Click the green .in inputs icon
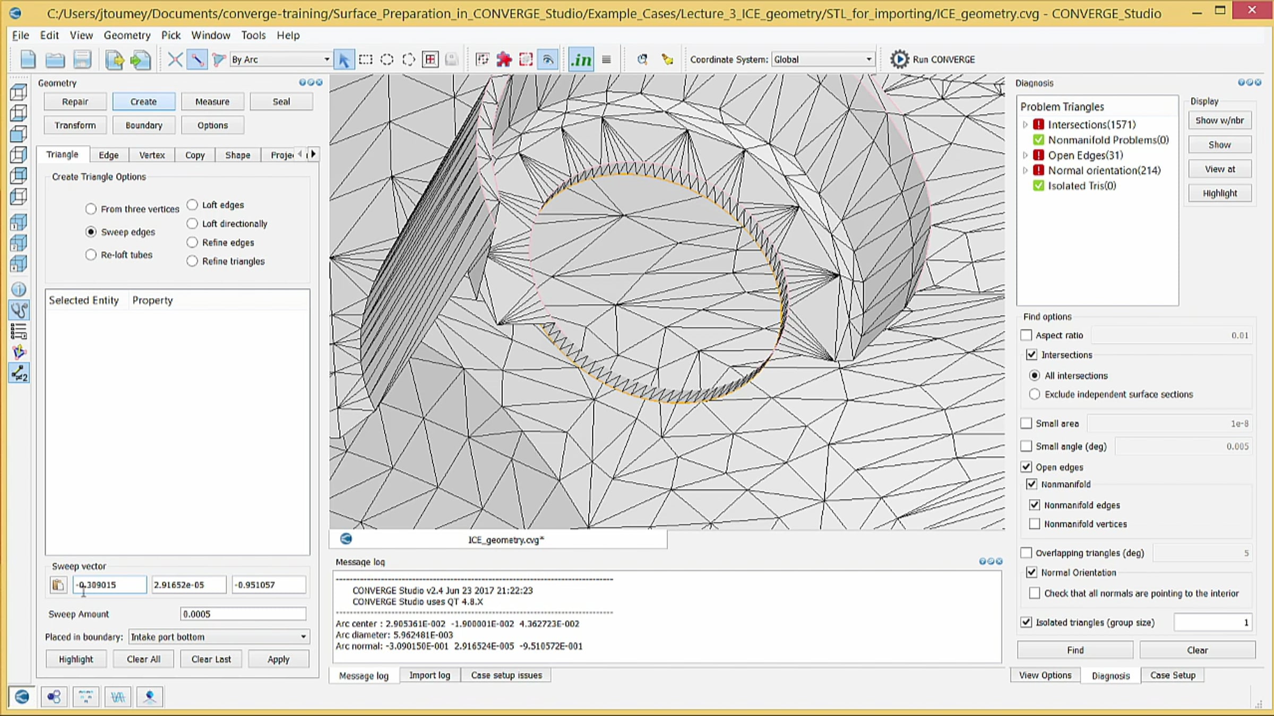Viewport: 1274px width, 716px height. 581,59
